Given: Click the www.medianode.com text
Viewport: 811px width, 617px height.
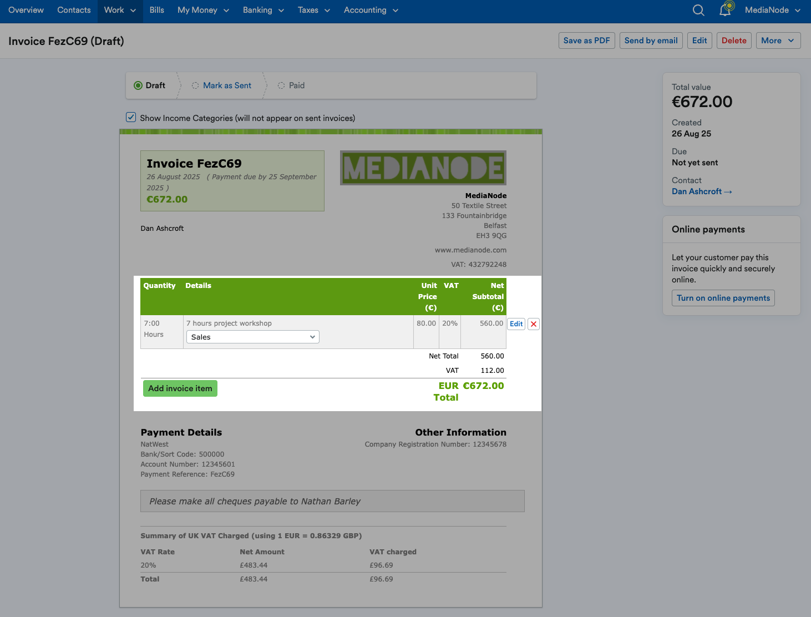Looking at the screenshot, I should (x=470, y=250).
